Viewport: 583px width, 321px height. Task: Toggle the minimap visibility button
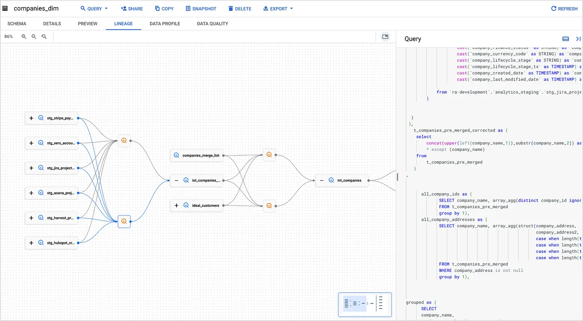(385, 37)
